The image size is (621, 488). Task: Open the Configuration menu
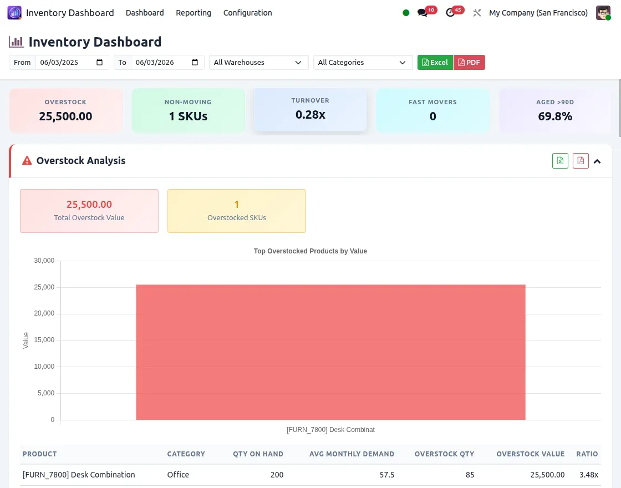click(x=247, y=12)
